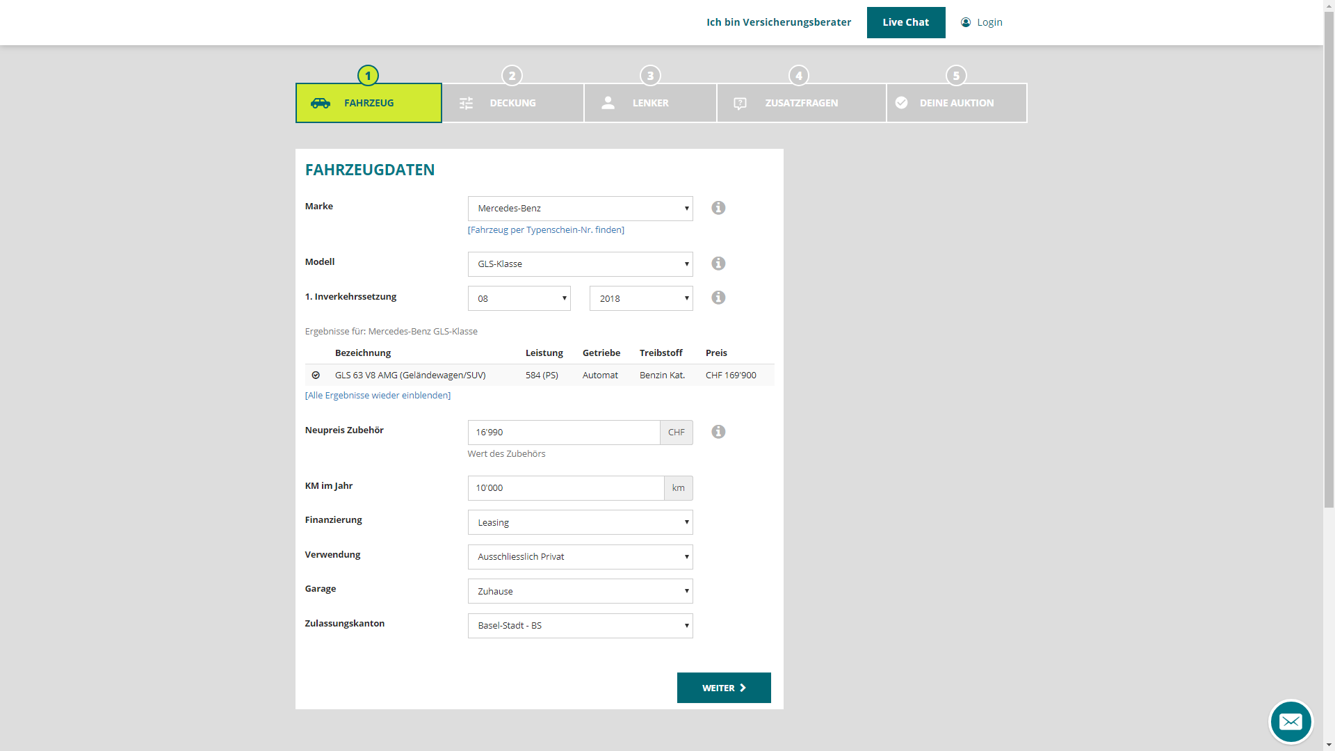This screenshot has width=1335, height=751.
Task: Click the info icon next to Marke
Action: tap(718, 208)
